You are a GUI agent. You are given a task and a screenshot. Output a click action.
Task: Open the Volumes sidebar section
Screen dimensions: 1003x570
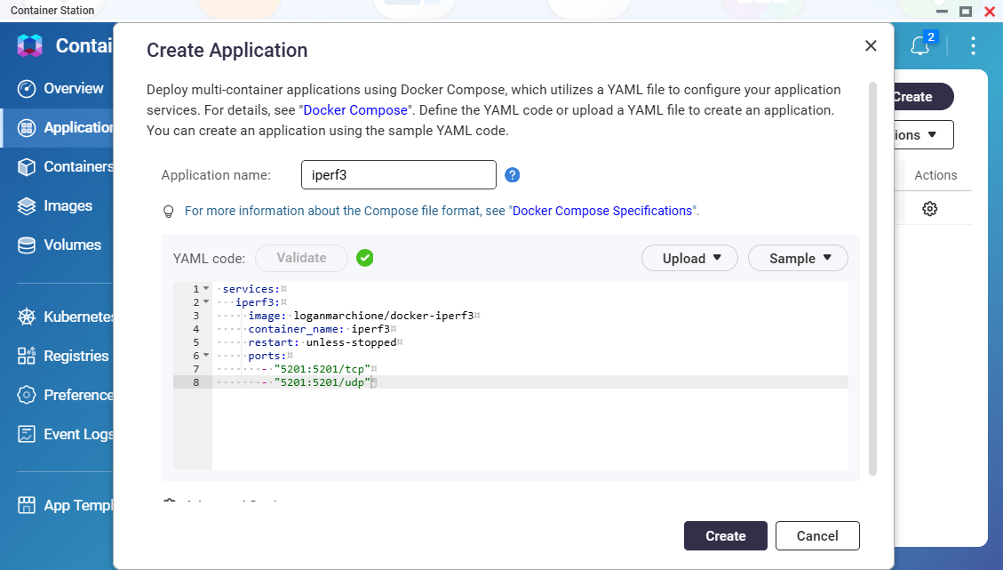coord(57,245)
